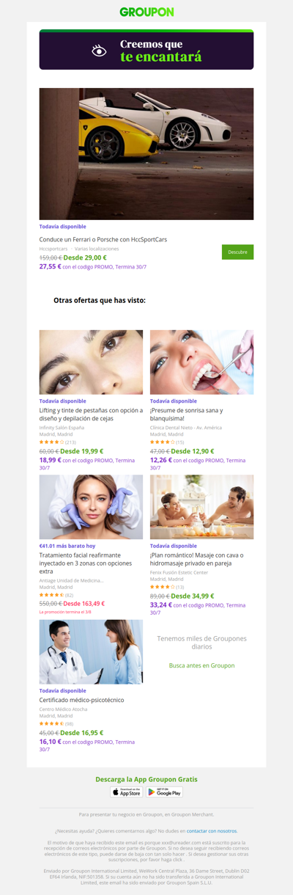Open the couples massage offer thumbnail

[x=201, y=507]
